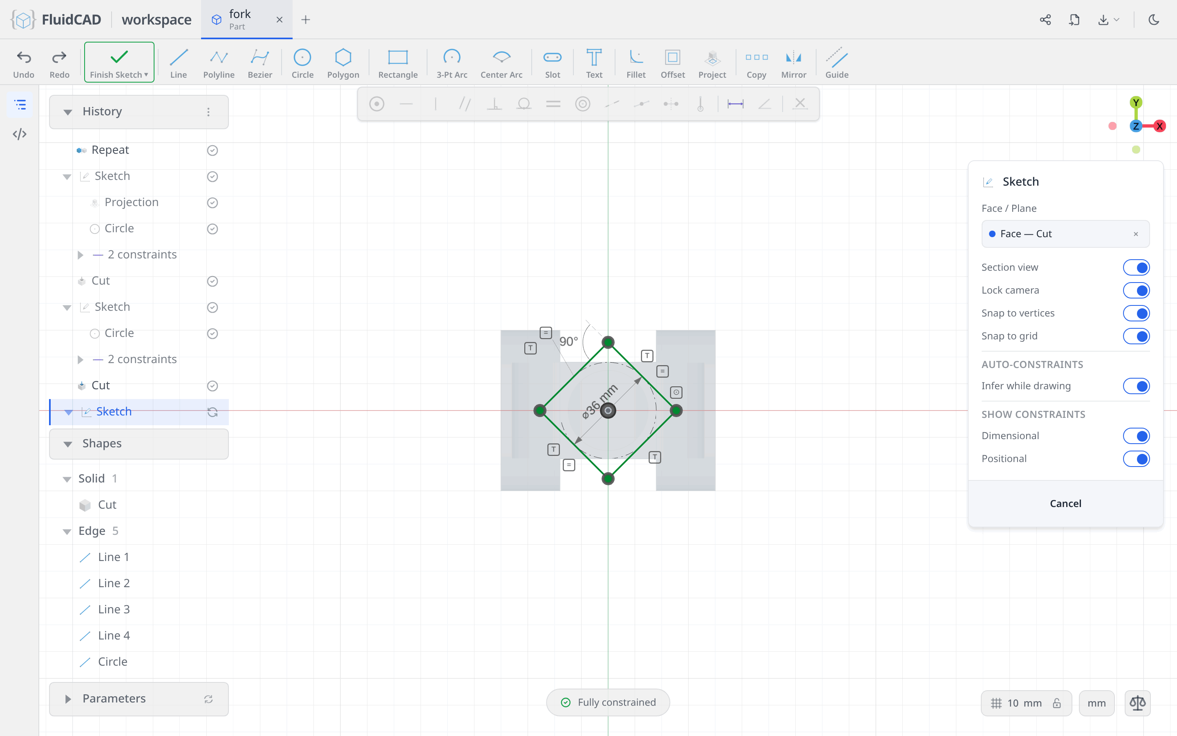Click the Undo button
The width and height of the screenshot is (1177, 736).
pos(24,63)
